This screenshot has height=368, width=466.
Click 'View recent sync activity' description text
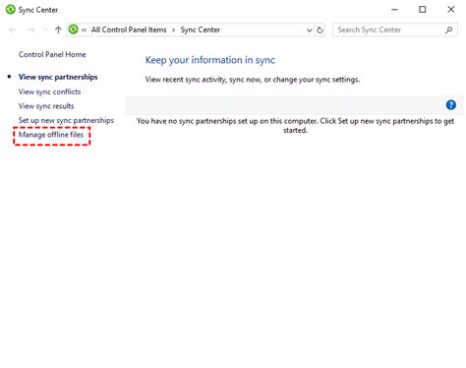pos(253,80)
